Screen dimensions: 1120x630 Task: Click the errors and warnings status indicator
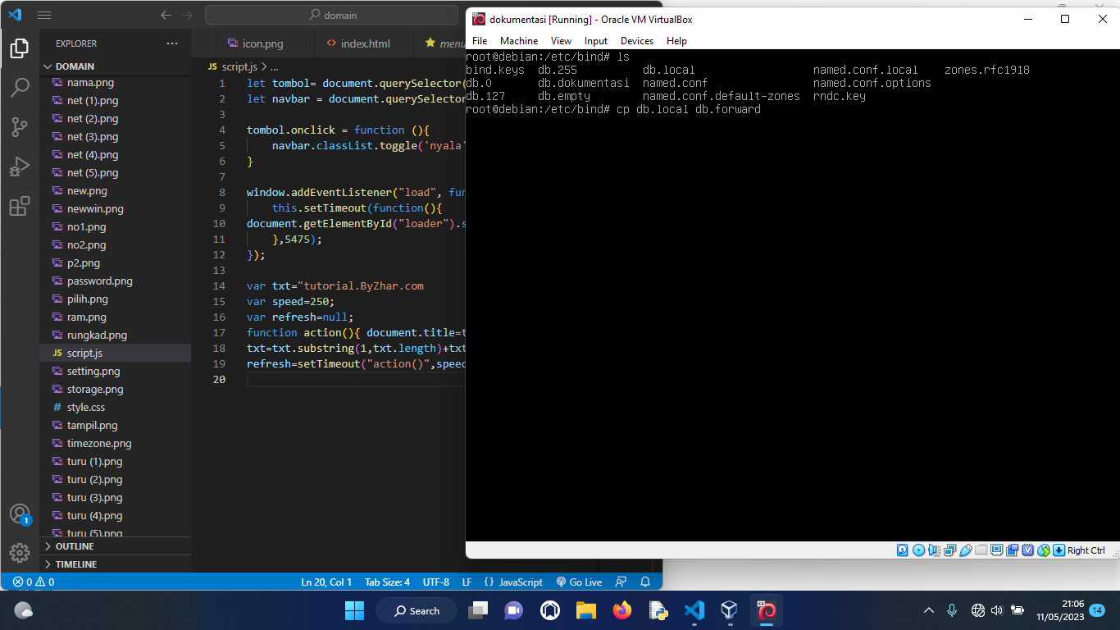[x=34, y=582]
